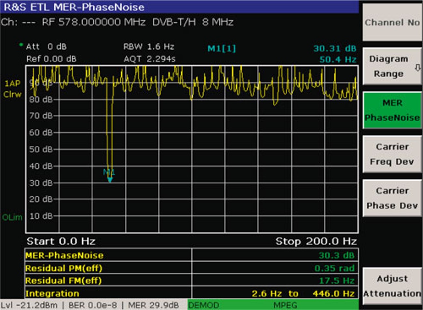Select the 10 dB axis label
The width and height of the screenshot is (423, 310).
(x=41, y=216)
